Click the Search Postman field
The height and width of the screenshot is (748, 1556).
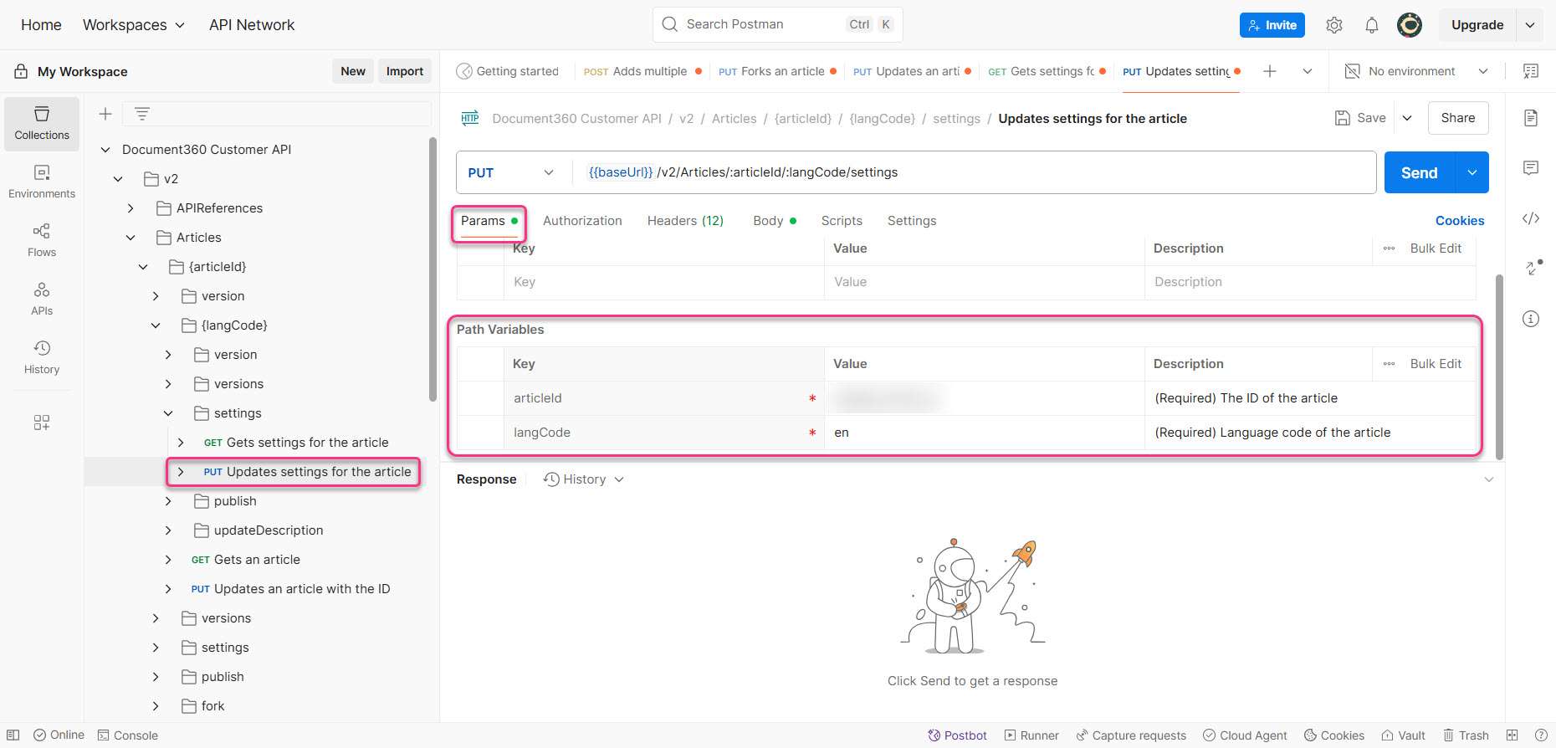click(778, 24)
